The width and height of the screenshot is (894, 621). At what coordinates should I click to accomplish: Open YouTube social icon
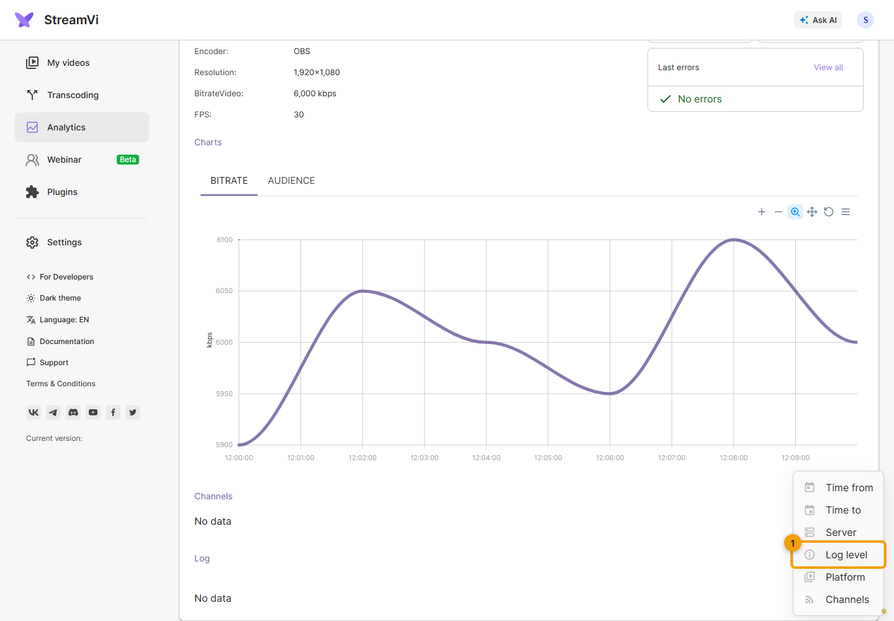tap(93, 412)
